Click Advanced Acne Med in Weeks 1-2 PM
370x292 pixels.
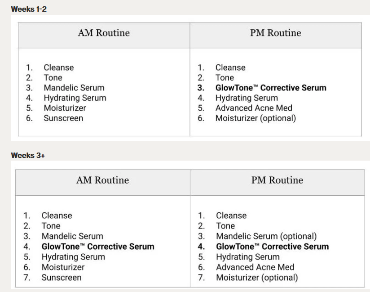[254, 108]
